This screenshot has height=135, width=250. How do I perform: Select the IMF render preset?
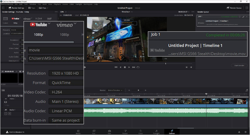(x=49, y=19)
